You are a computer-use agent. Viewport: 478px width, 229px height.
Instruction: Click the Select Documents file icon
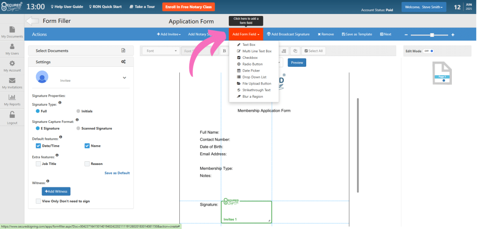pos(123,50)
